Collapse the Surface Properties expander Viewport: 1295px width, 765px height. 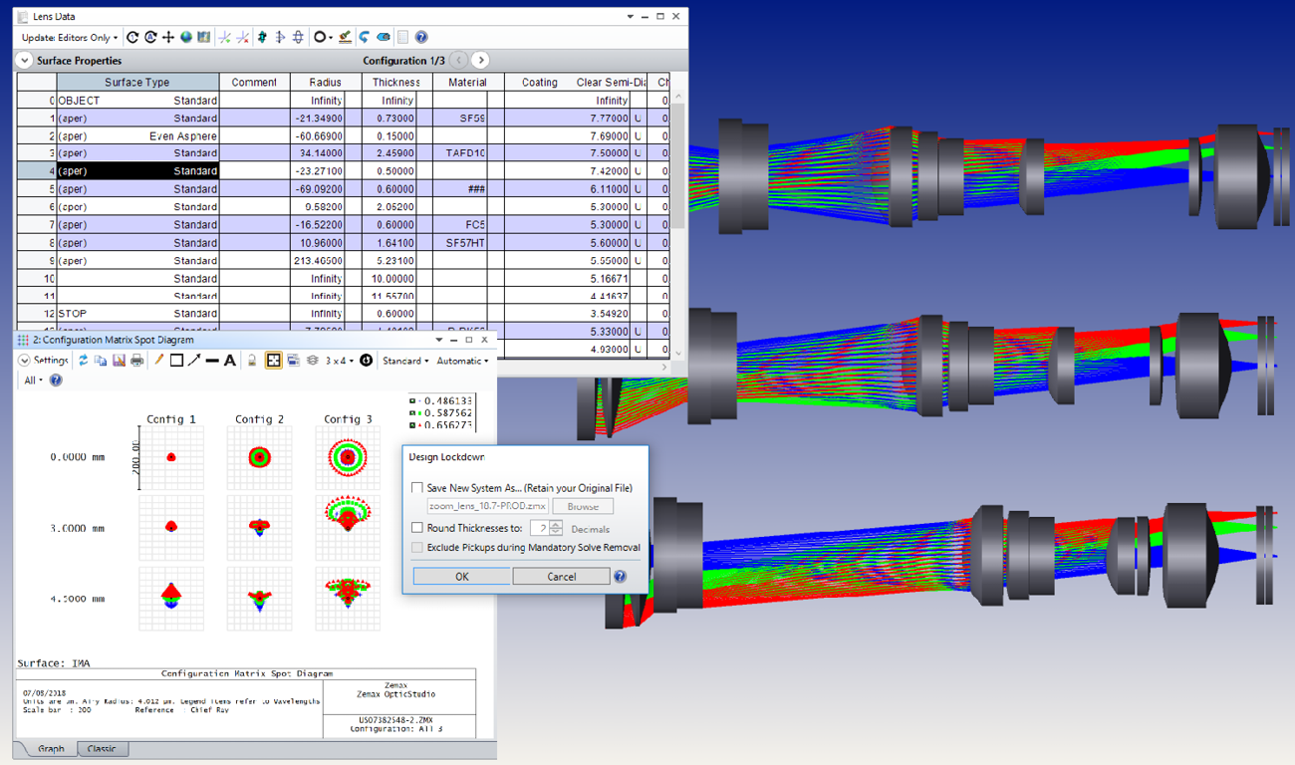coord(24,61)
